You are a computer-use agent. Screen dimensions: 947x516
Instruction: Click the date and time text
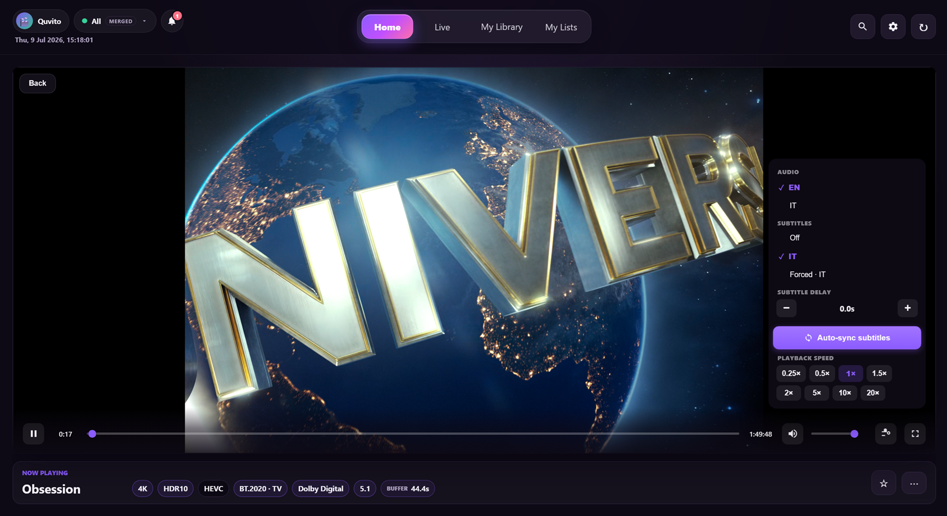[54, 40]
